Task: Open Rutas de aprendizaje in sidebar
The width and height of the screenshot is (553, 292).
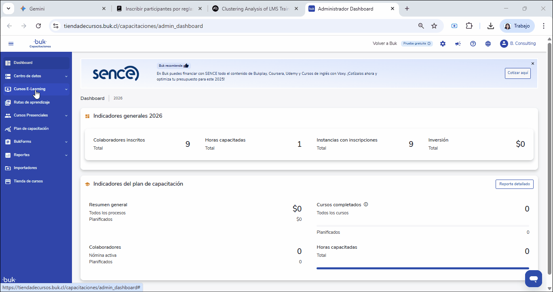Action: [32, 102]
